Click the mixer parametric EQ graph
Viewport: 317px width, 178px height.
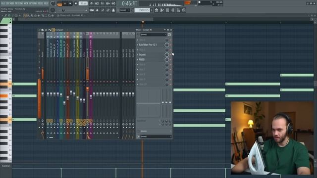(149, 103)
